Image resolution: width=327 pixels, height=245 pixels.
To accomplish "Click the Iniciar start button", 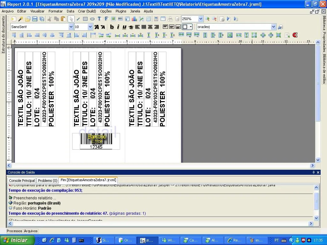I will pos(17,240).
